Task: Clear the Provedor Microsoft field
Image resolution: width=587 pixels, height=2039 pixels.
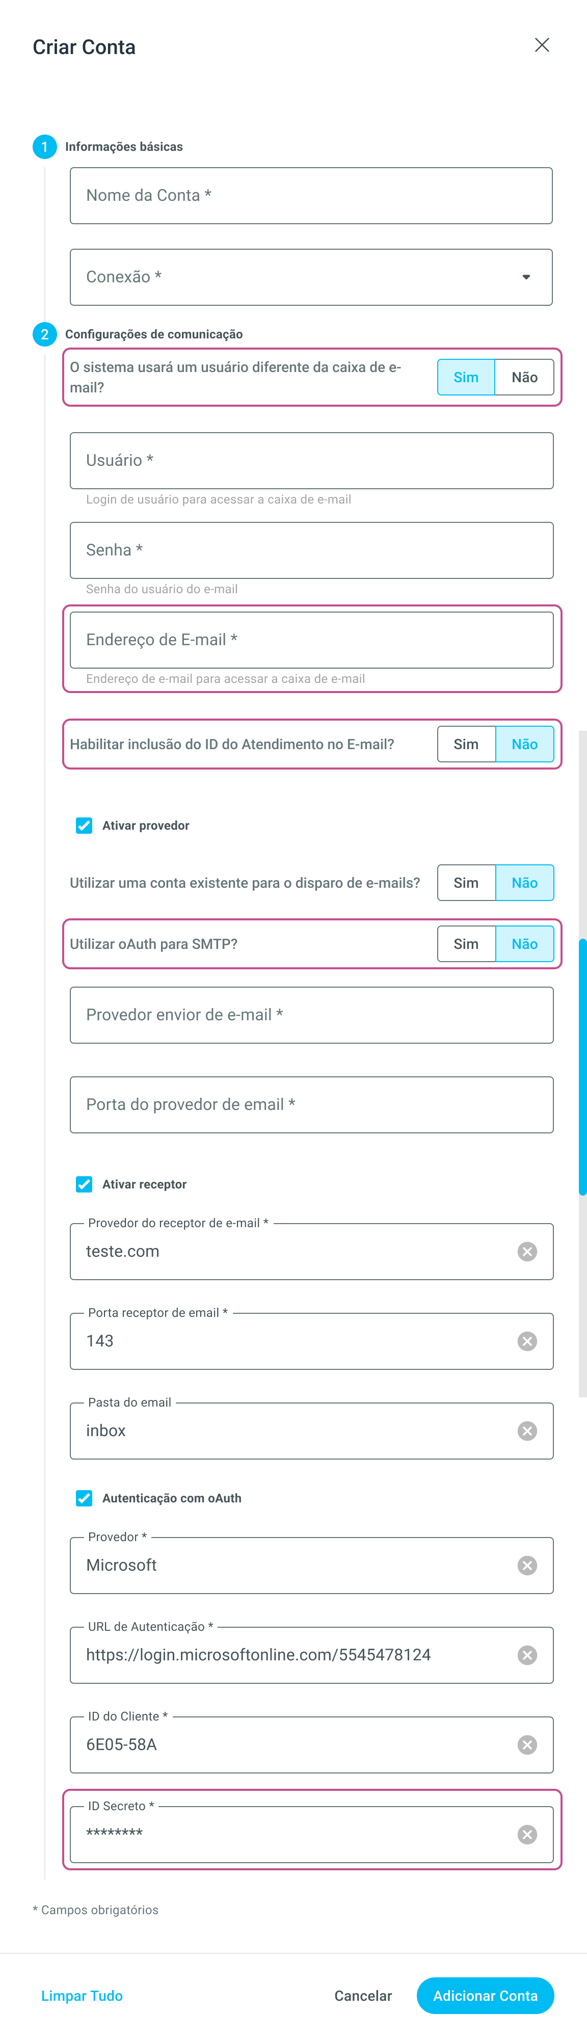Action: pyautogui.click(x=527, y=1565)
